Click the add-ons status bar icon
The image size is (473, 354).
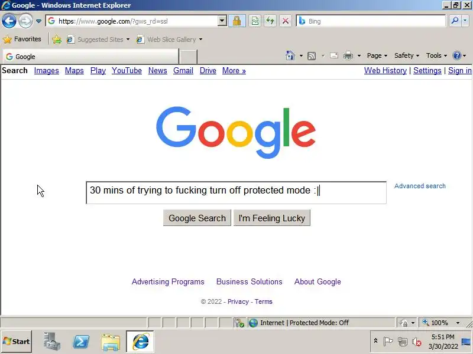coord(239,323)
